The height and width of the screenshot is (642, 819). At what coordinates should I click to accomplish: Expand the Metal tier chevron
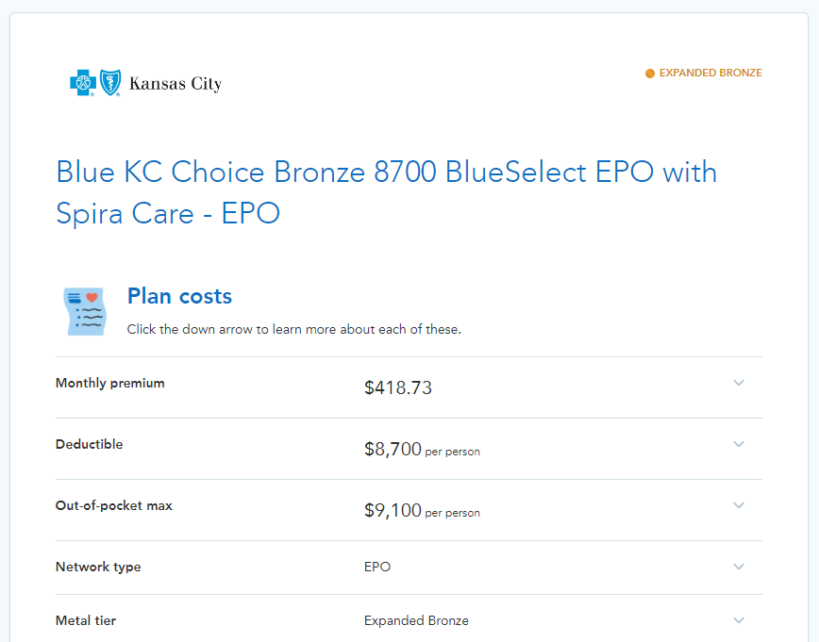739,620
